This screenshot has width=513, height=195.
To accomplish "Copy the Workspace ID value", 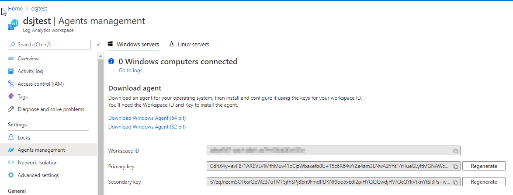I will click(x=455, y=151).
